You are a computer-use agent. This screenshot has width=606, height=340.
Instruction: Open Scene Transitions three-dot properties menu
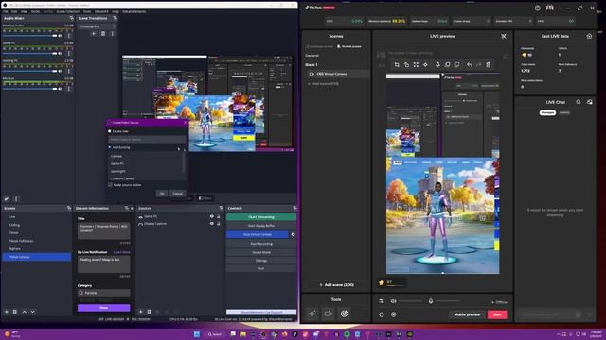(112, 34)
